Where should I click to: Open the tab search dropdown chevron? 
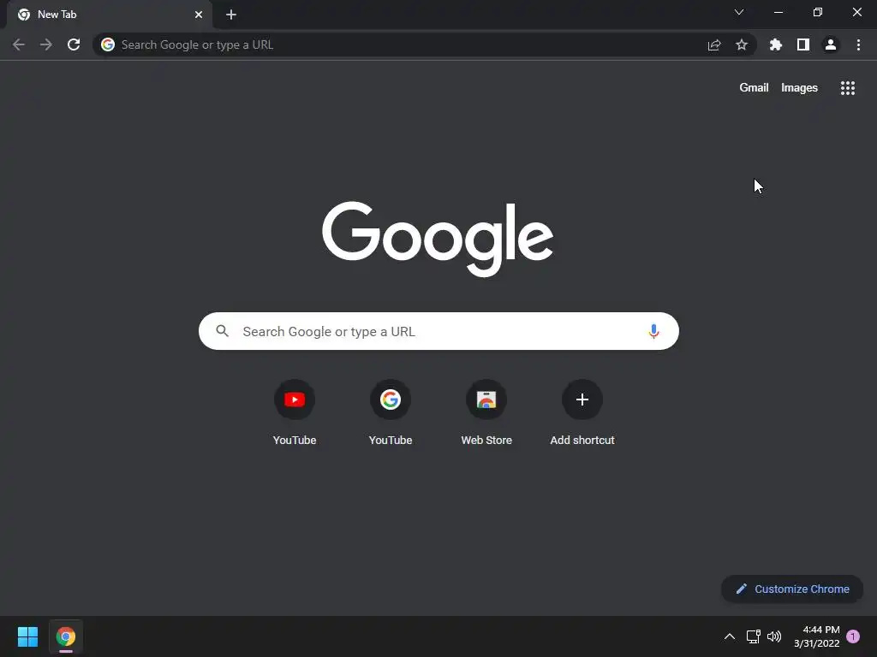click(x=739, y=12)
